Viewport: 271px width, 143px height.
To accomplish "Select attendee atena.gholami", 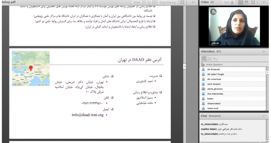I will pos(233,89).
